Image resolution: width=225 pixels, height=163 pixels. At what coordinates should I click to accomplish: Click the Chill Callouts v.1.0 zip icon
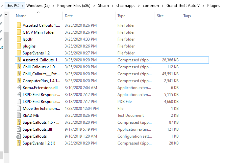[x=19, y=67]
